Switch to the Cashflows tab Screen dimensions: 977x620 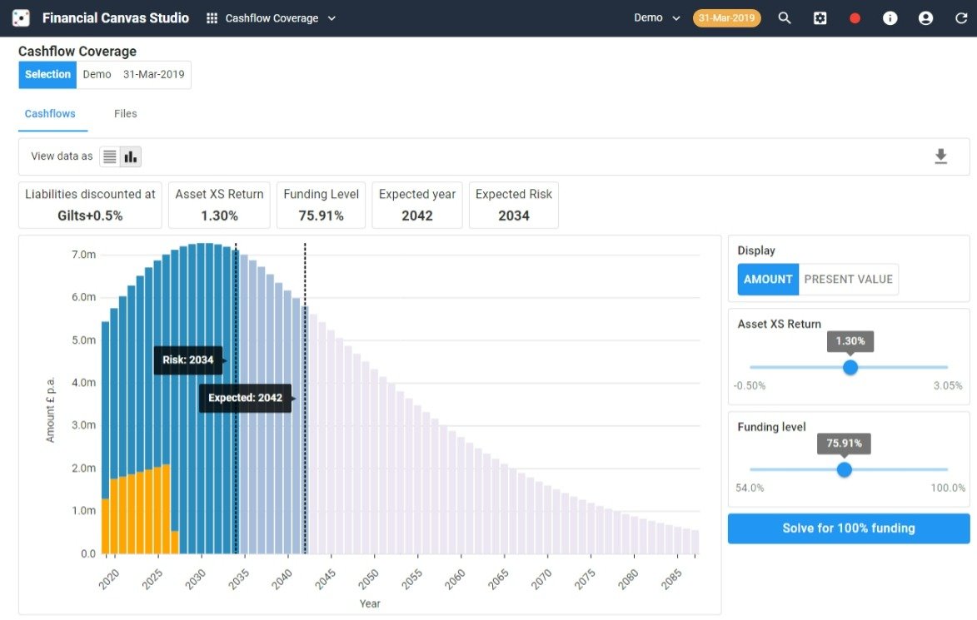pyautogui.click(x=50, y=114)
